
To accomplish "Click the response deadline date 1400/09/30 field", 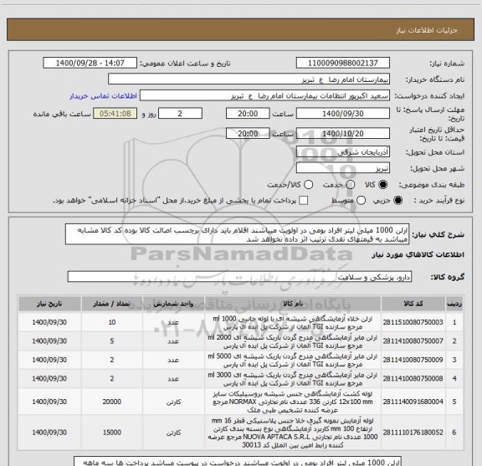I will [x=343, y=114].
